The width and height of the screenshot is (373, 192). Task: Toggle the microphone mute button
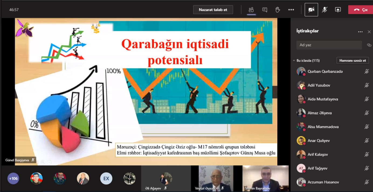click(x=324, y=10)
